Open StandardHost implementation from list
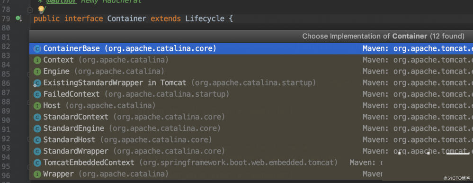This screenshot has width=473, height=183. (251, 140)
